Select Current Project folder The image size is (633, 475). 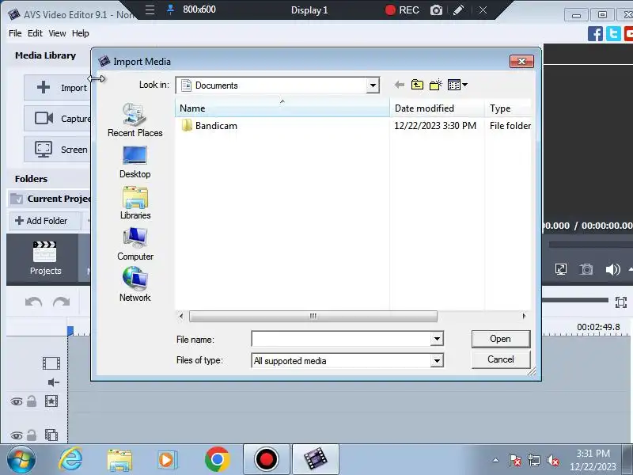click(49, 199)
